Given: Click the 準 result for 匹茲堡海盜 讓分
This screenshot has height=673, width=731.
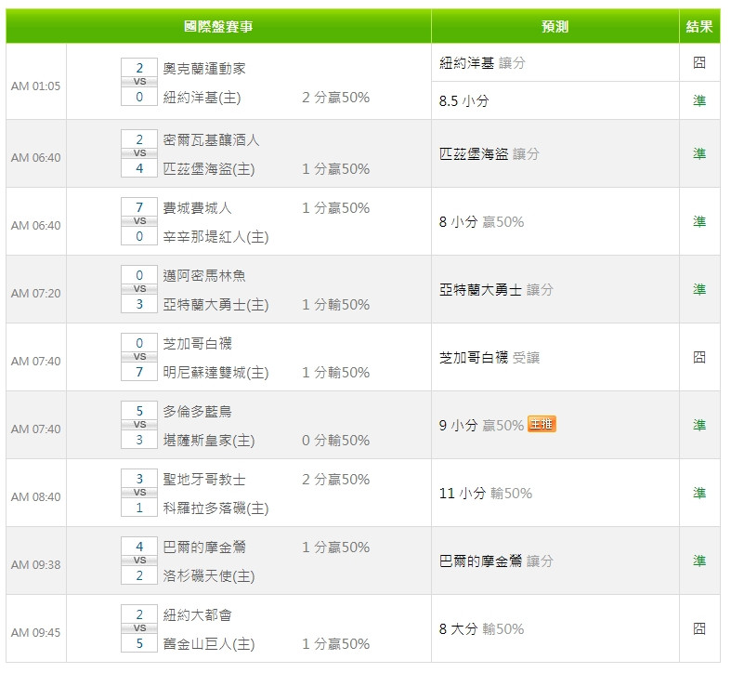Looking at the screenshot, I should click(699, 153).
